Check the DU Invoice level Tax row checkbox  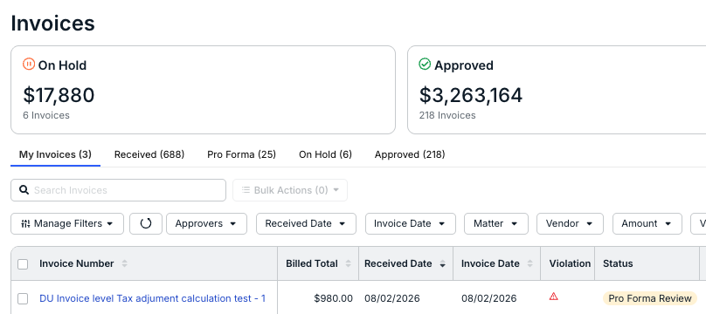pyautogui.click(x=23, y=298)
